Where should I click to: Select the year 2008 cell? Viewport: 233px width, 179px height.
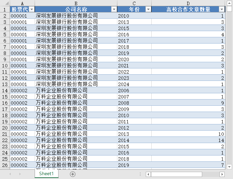click(x=134, y=103)
